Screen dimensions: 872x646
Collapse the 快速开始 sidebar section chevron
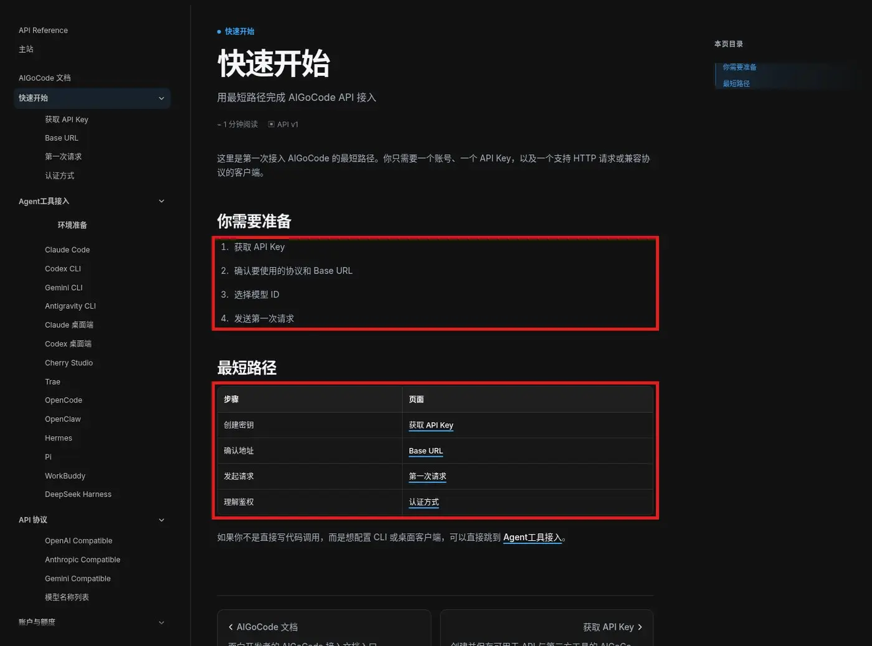coord(161,98)
